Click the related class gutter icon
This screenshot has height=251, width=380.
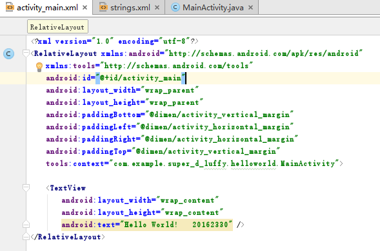(x=8, y=53)
